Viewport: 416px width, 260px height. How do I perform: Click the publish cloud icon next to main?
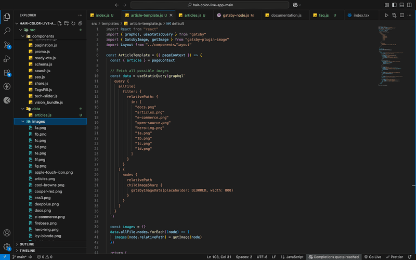pyautogui.click(x=31, y=257)
